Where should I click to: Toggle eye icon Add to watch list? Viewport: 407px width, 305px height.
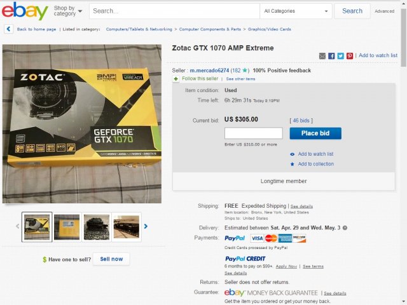tap(293, 154)
